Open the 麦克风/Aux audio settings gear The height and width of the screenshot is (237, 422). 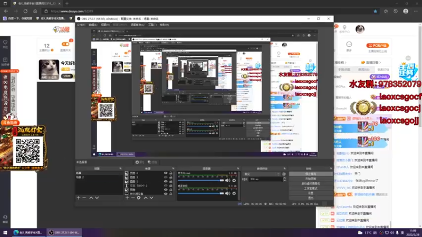coord(234,180)
